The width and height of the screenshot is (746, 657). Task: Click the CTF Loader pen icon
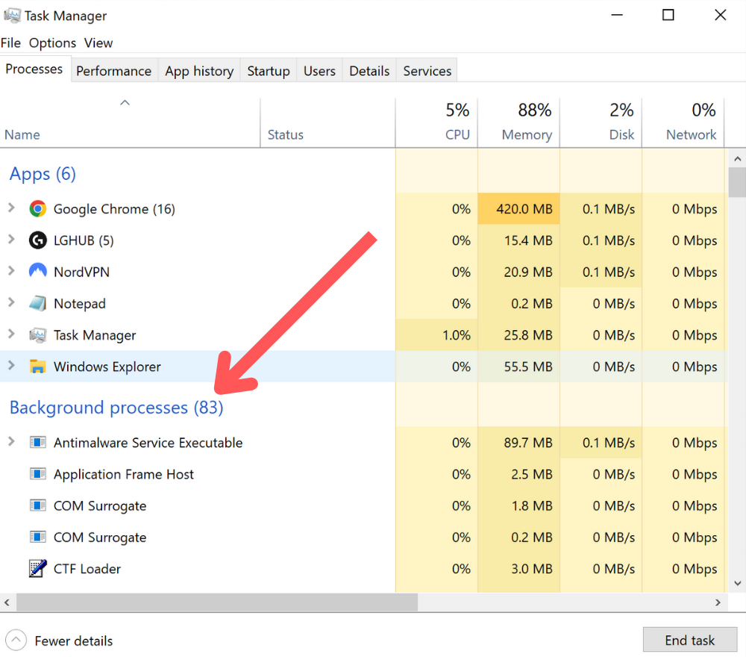(x=37, y=568)
